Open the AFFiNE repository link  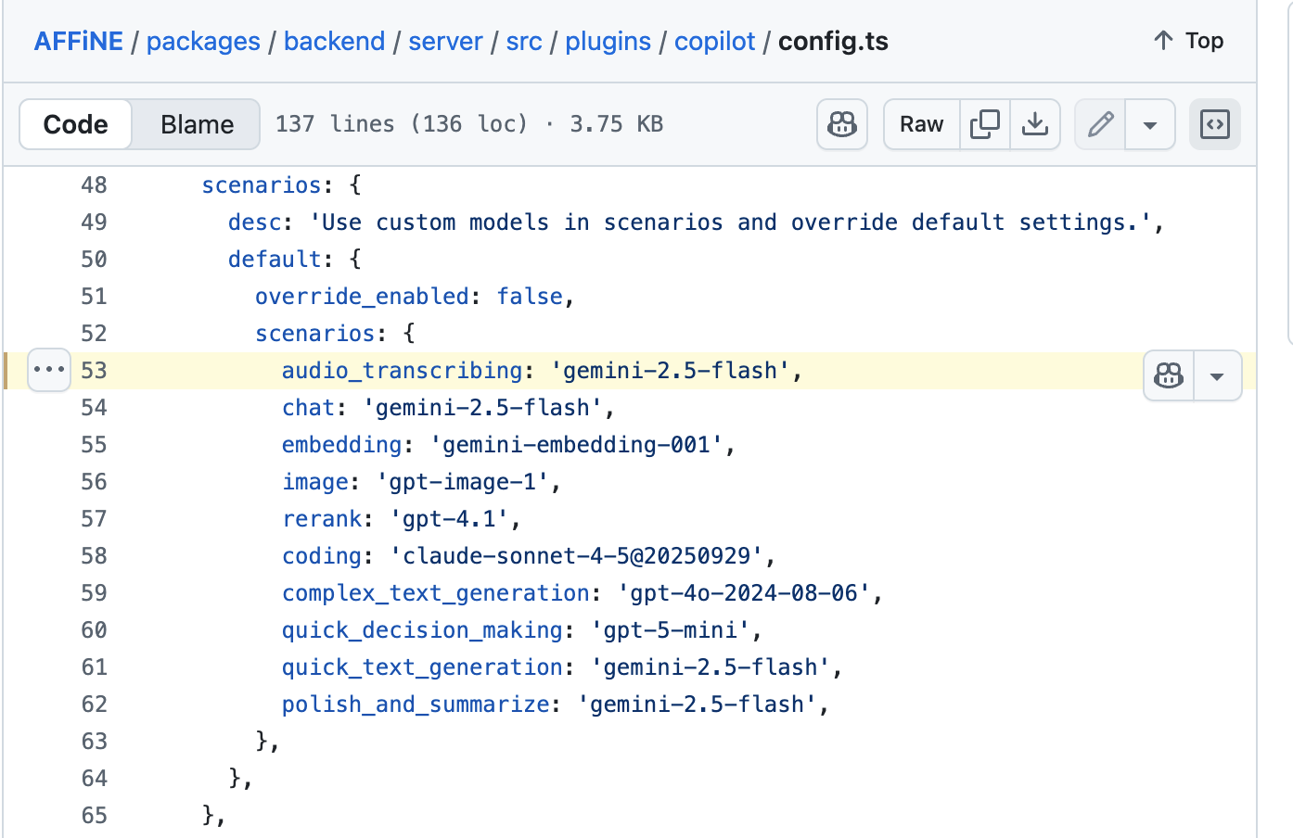(x=79, y=41)
